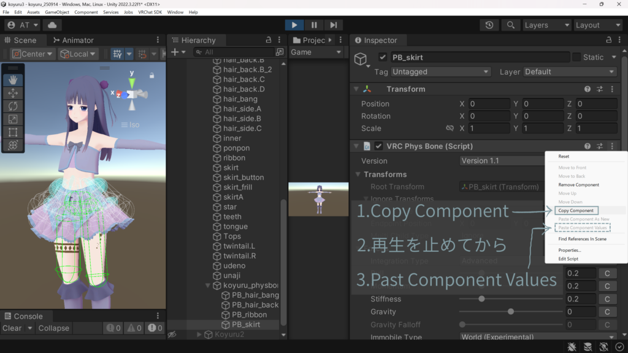Collapse the koyuru_physbone tree item

(207, 286)
